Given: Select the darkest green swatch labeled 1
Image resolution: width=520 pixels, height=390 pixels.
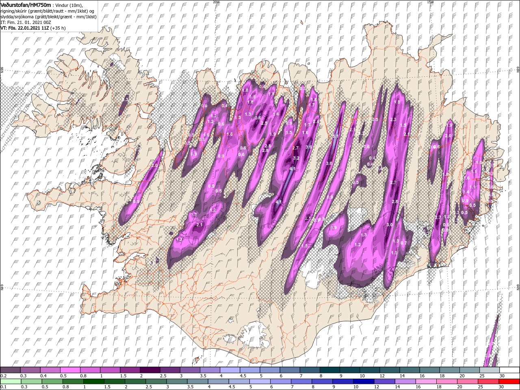Looking at the screenshot, I should 93,381.
